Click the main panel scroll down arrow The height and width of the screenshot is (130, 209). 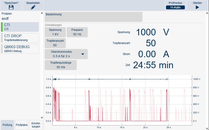click(x=207, y=128)
